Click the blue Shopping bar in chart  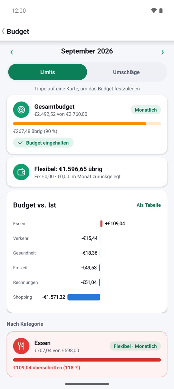[84, 297]
